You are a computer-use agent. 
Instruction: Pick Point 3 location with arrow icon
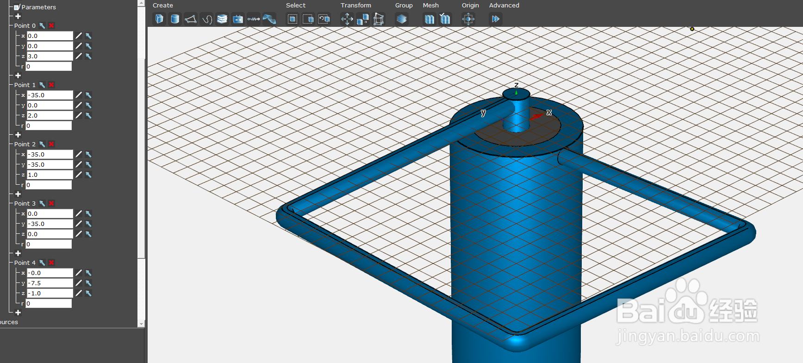(42, 204)
